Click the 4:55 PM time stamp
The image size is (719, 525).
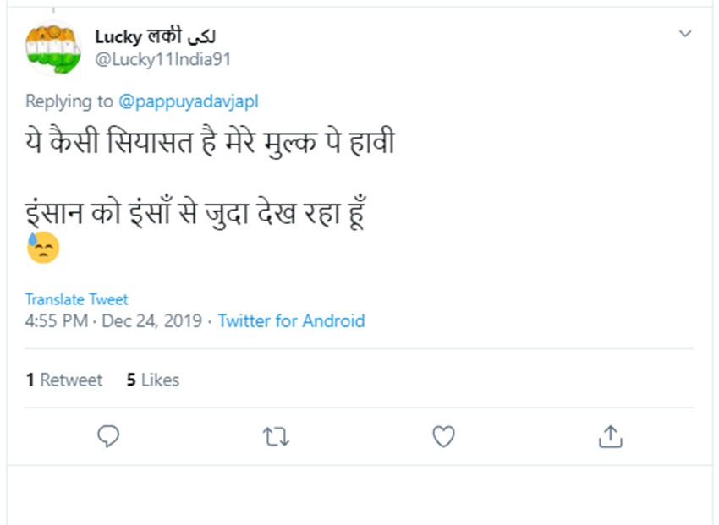[55, 321]
